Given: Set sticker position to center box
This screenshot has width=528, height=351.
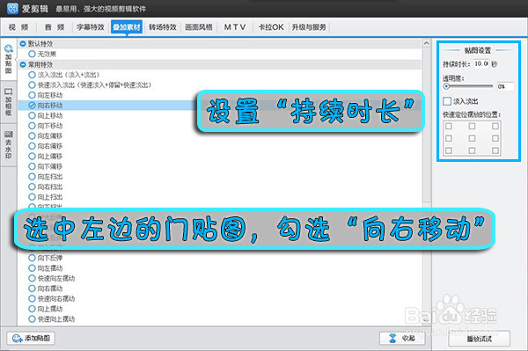Looking at the screenshot, I should point(472,138).
